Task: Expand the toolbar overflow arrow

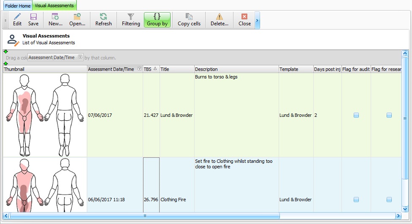Action: click(x=257, y=20)
